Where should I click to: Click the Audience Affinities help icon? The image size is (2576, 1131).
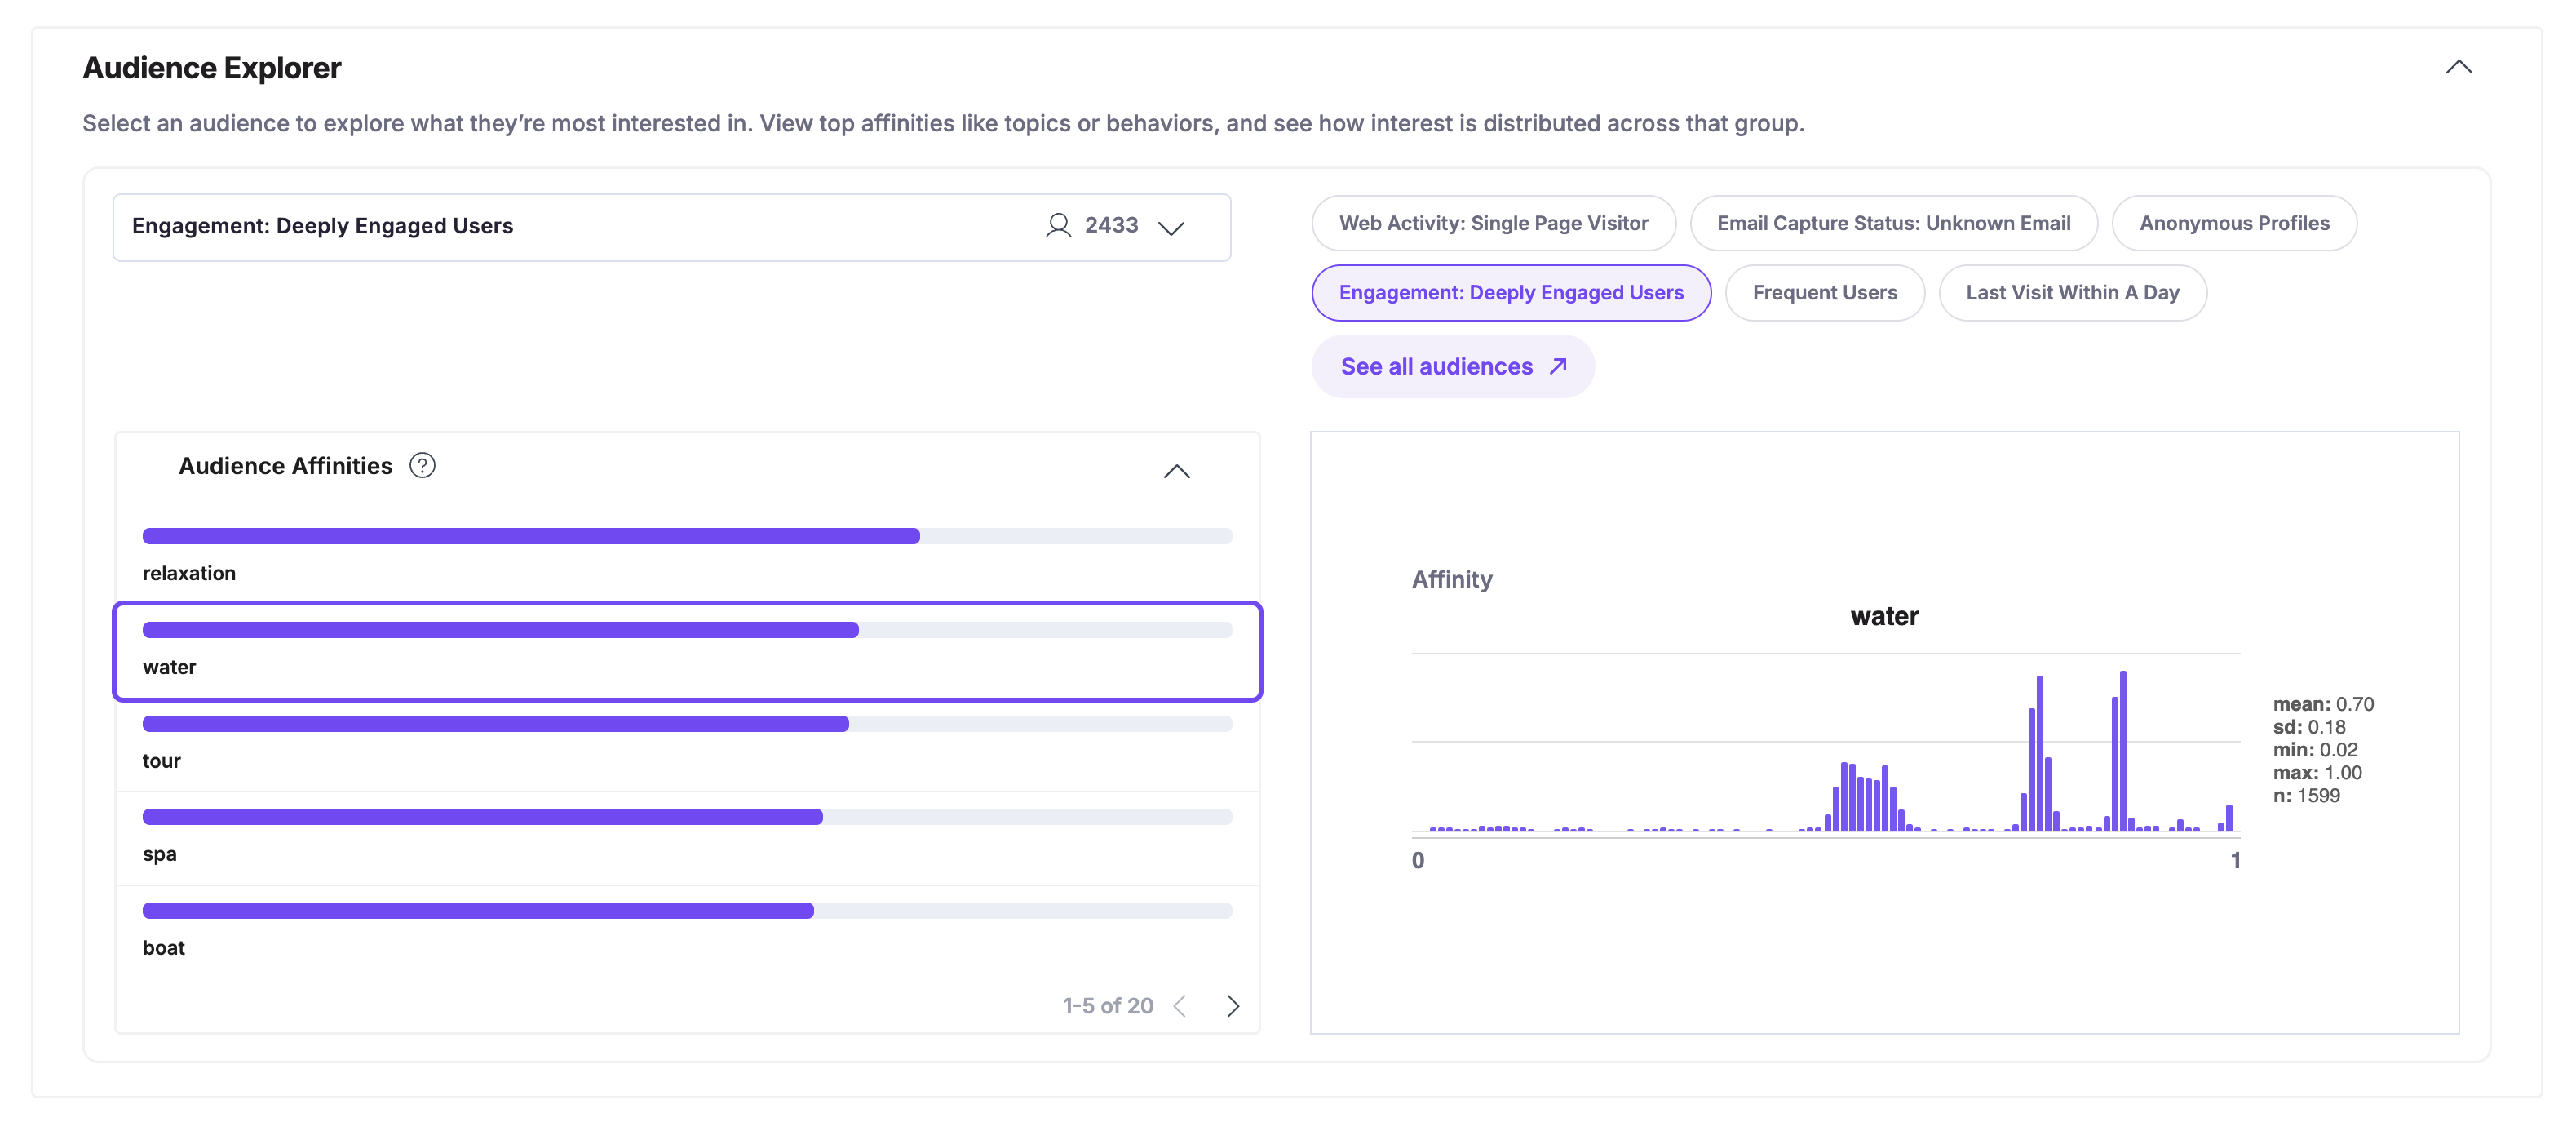422,466
